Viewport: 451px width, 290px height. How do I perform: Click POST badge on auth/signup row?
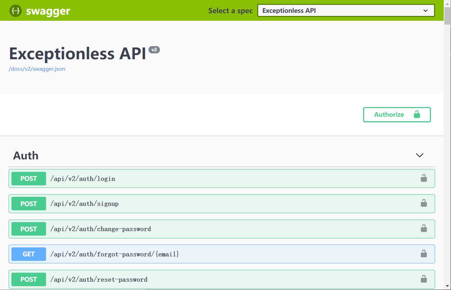(29, 204)
